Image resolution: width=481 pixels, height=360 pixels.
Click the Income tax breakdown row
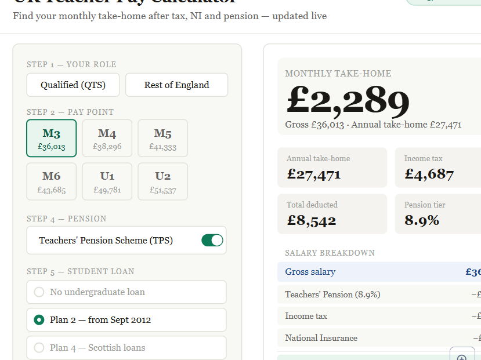pos(371,316)
